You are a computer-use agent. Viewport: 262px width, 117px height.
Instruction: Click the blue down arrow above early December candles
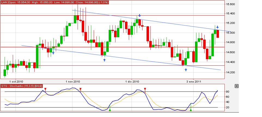[139, 15]
